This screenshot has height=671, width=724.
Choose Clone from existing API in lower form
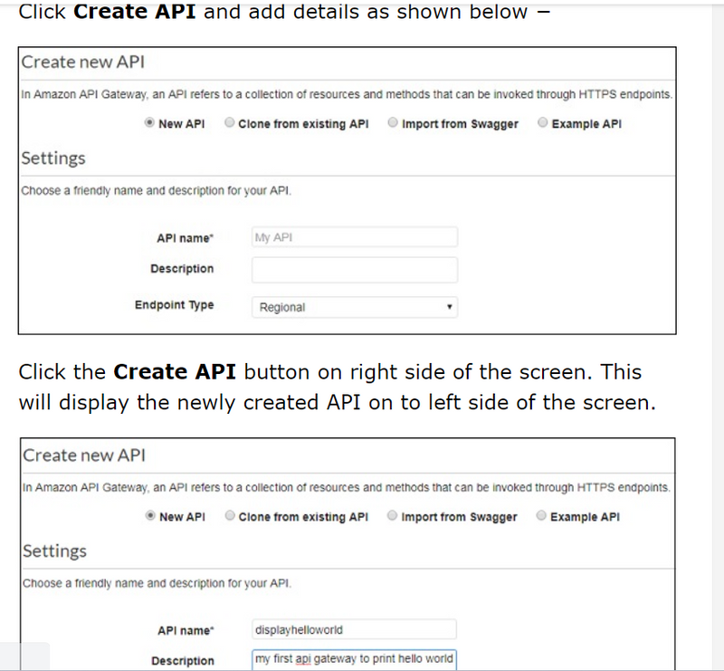[x=230, y=516]
